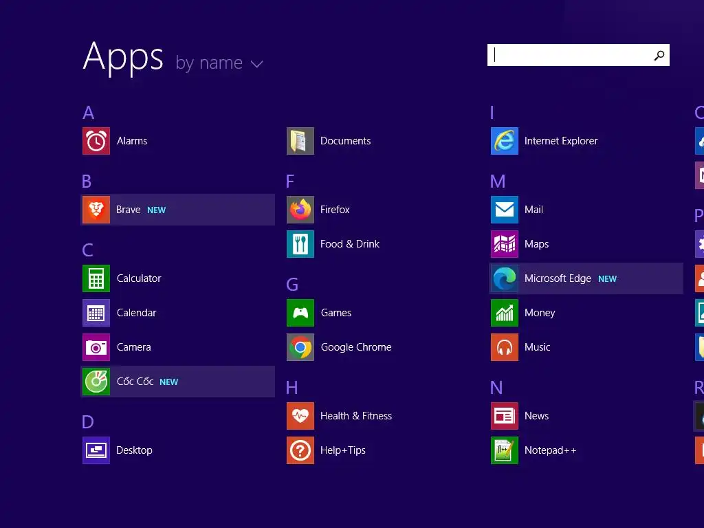Open the Documents folder icon
The image size is (704, 528).
pyautogui.click(x=300, y=141)
